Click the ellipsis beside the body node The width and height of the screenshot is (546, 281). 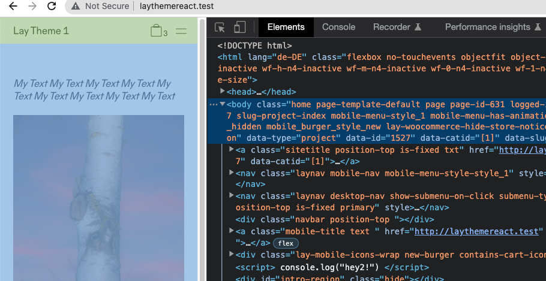(213, 104)
